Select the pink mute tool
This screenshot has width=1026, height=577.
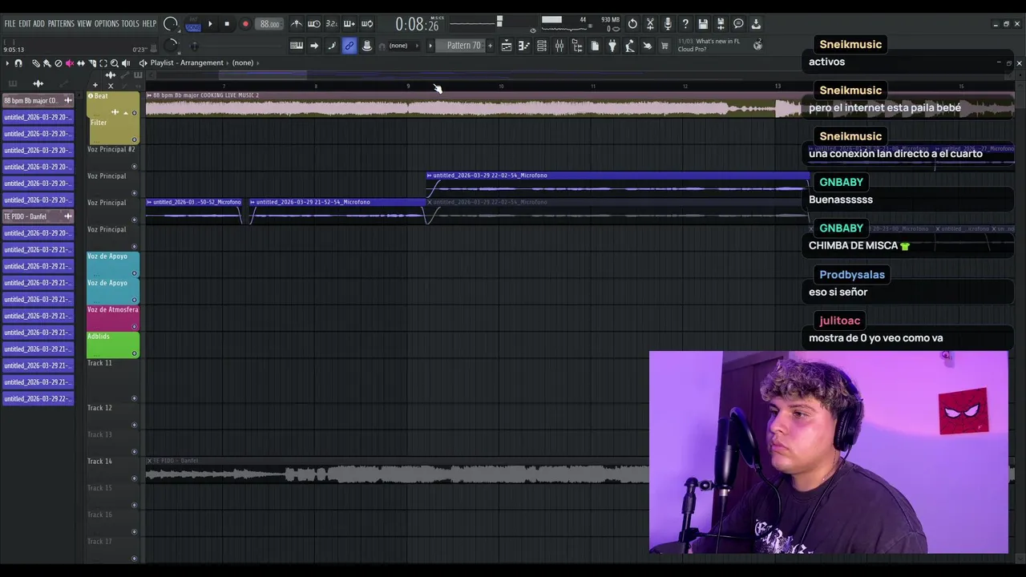coord(70,63)
